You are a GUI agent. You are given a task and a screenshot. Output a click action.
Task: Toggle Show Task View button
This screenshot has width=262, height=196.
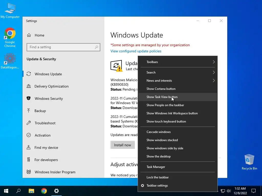click(x=178, y=97)
